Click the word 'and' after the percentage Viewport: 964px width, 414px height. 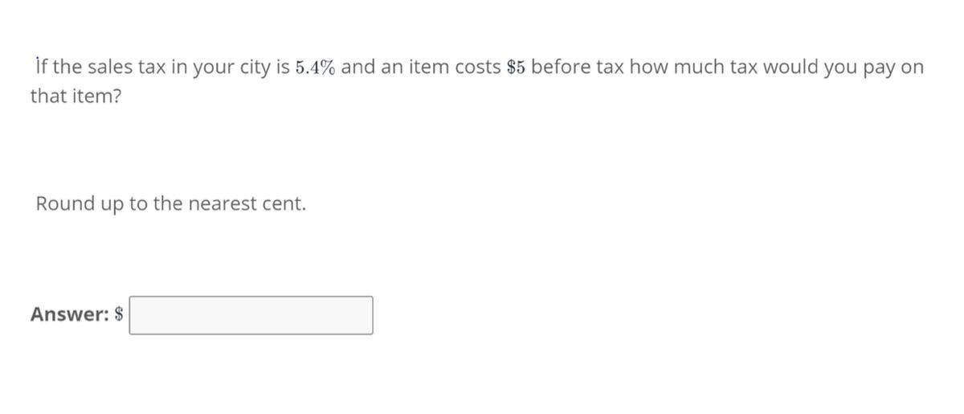coord(358,68)
